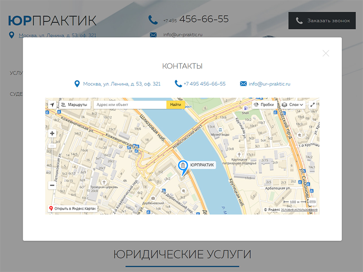Open the Маршруты route planner
Viewport: 363px width, 272px height.
74,105
